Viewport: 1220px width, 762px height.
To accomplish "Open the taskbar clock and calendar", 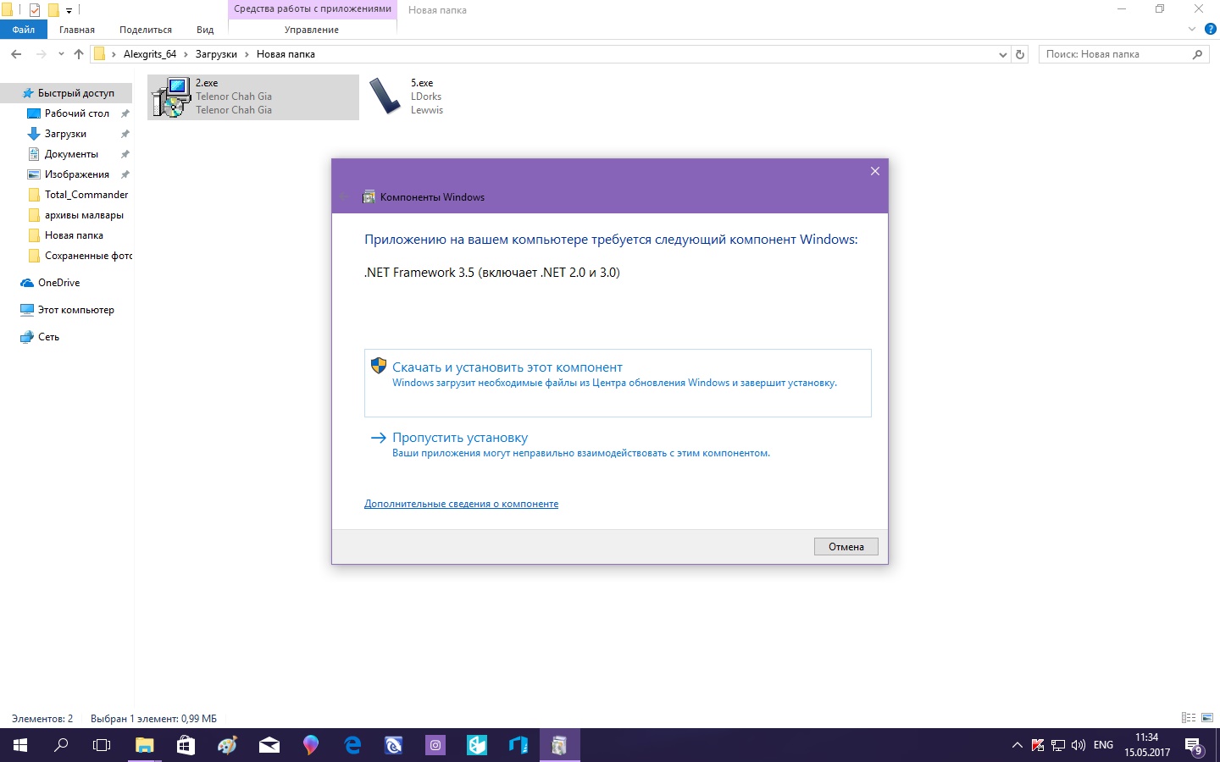I will pyautogui.click(x=1147, y=745).
